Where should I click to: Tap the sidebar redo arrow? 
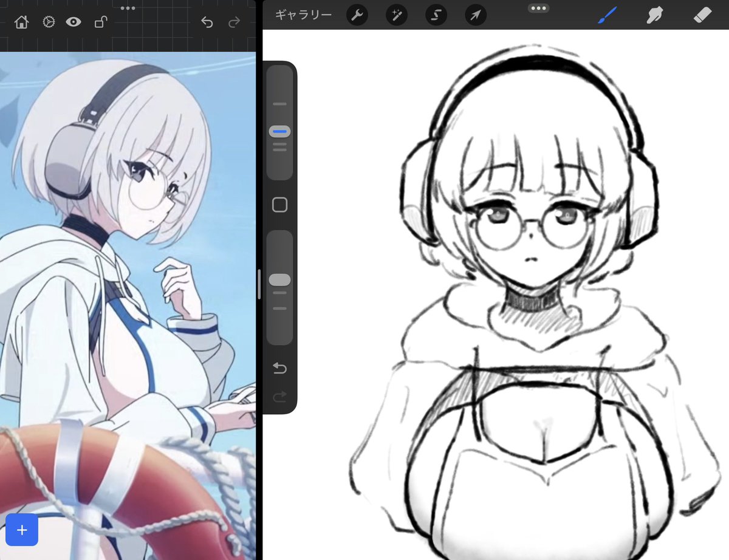click(x=279, y=397)
